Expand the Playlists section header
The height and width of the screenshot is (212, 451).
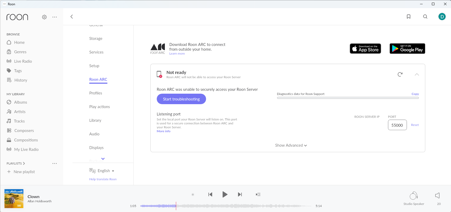point(16,163)
